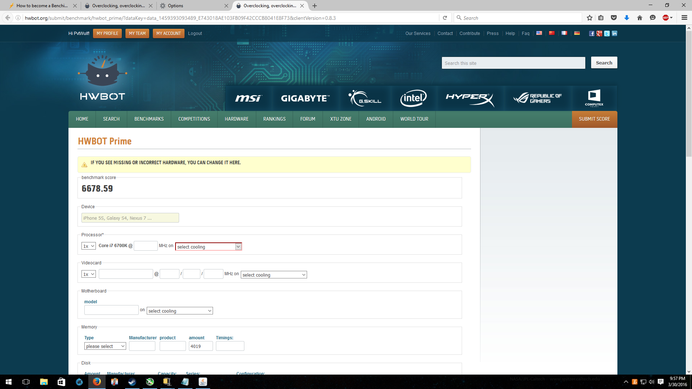Open the Adblock Plus icon
The width and height of the screenshot is (692, 389).
point(666,18)
